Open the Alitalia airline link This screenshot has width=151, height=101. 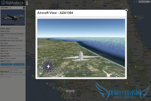click(x=8, y=29)
